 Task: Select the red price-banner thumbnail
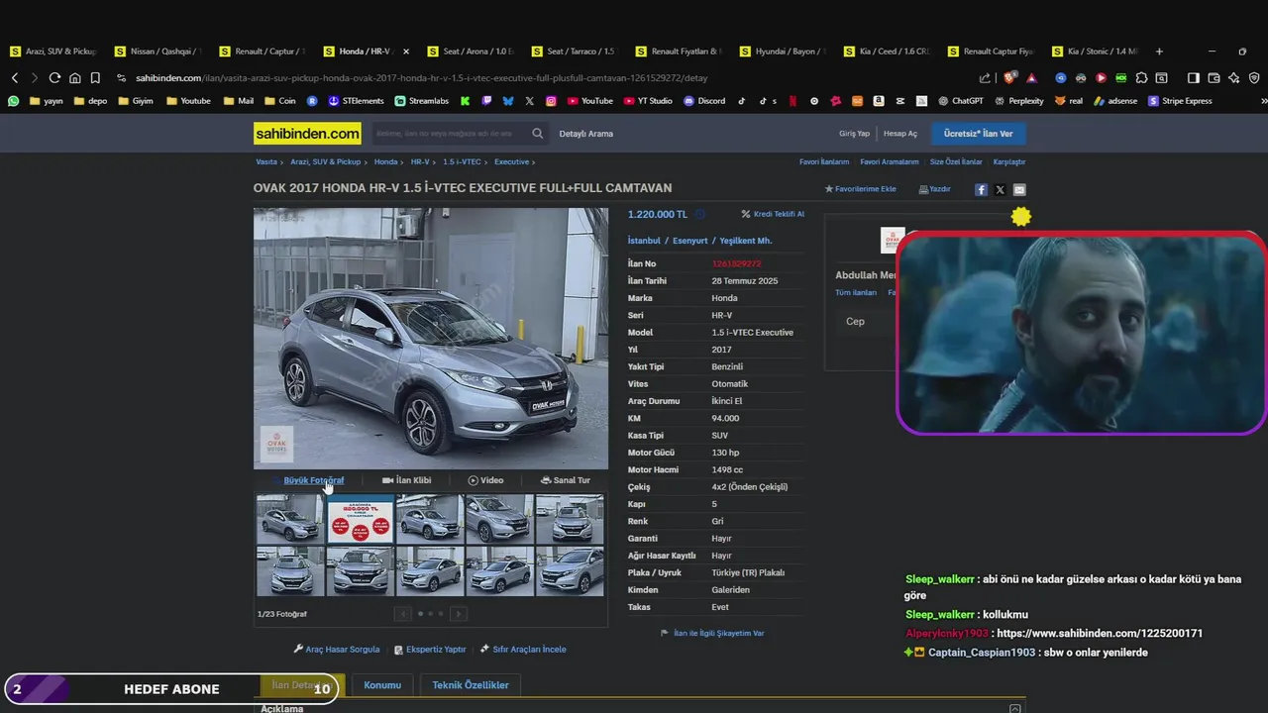[x=361, y=519]
